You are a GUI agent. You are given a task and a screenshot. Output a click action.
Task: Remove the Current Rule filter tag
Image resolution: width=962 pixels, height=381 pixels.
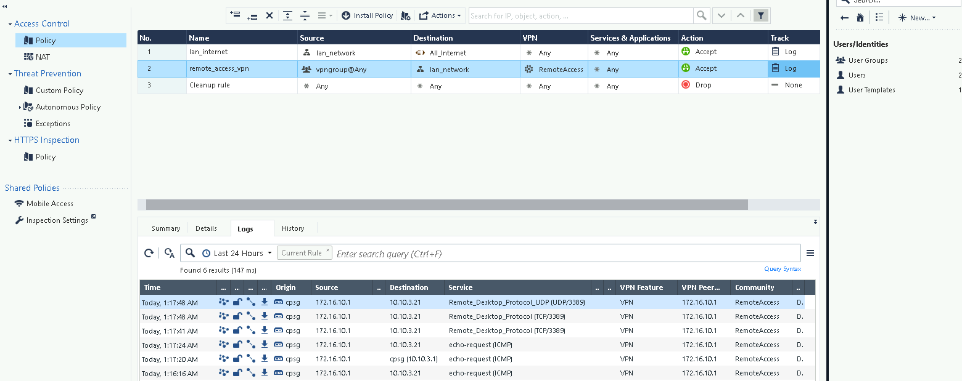[327, 251]
